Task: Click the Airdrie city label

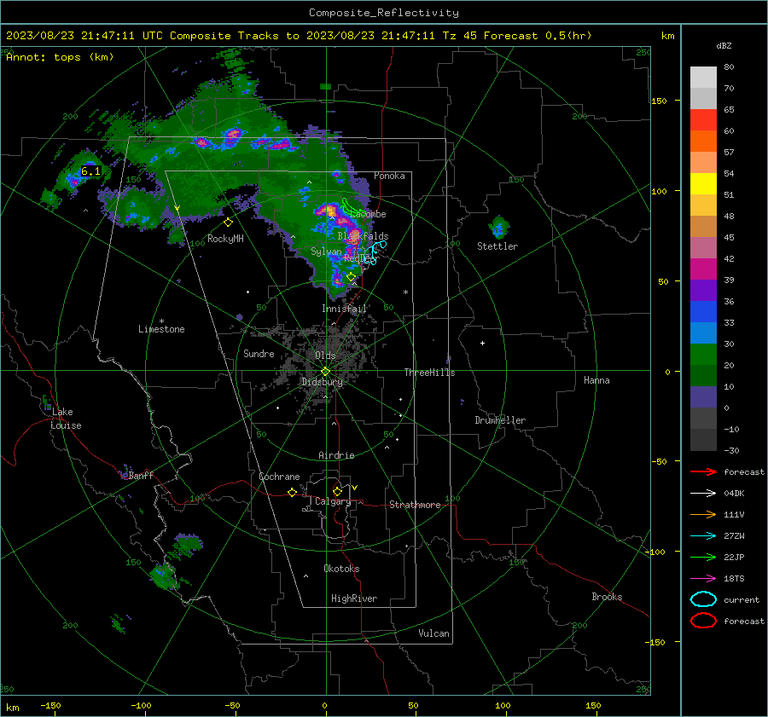Action: point(336,455)
